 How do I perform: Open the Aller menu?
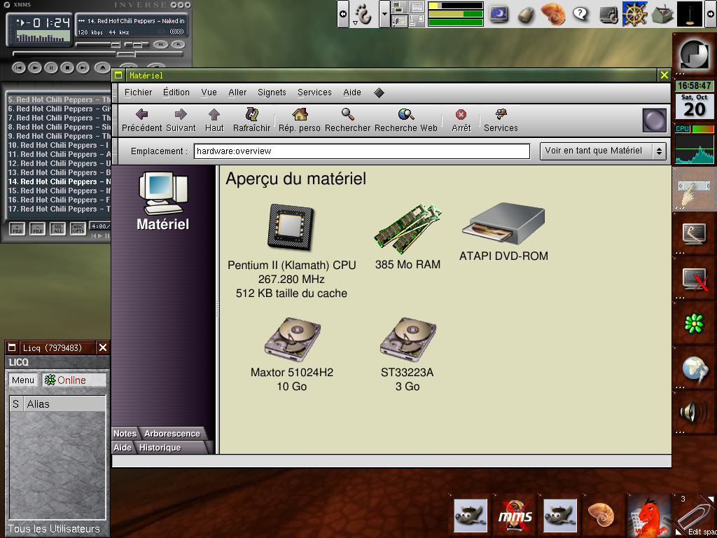tap(237, 92)
